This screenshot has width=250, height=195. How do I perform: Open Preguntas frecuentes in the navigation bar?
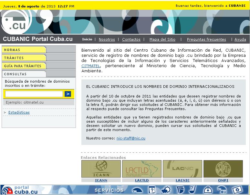point(206,39)
